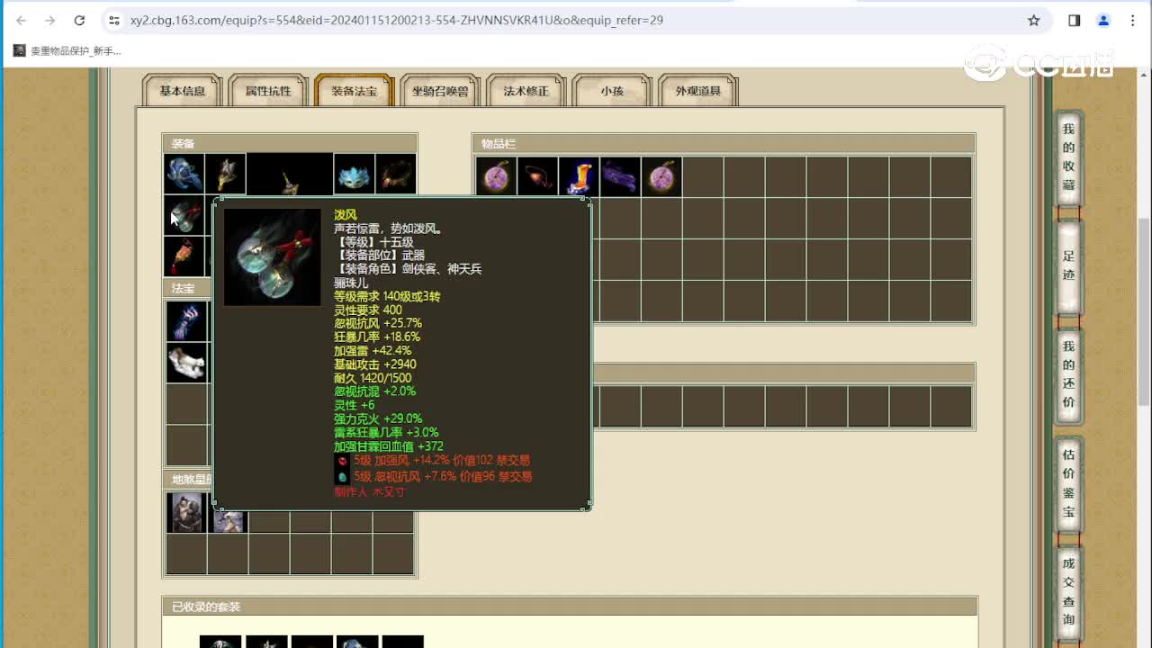Go forward in browser history
This screenshot has width=1152, height=648.
pos(50,20)
